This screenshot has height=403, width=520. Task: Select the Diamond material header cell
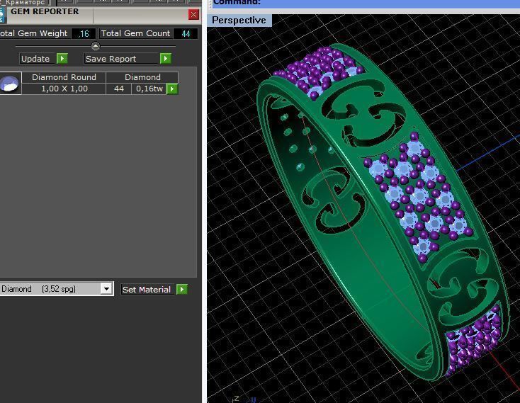142,77
